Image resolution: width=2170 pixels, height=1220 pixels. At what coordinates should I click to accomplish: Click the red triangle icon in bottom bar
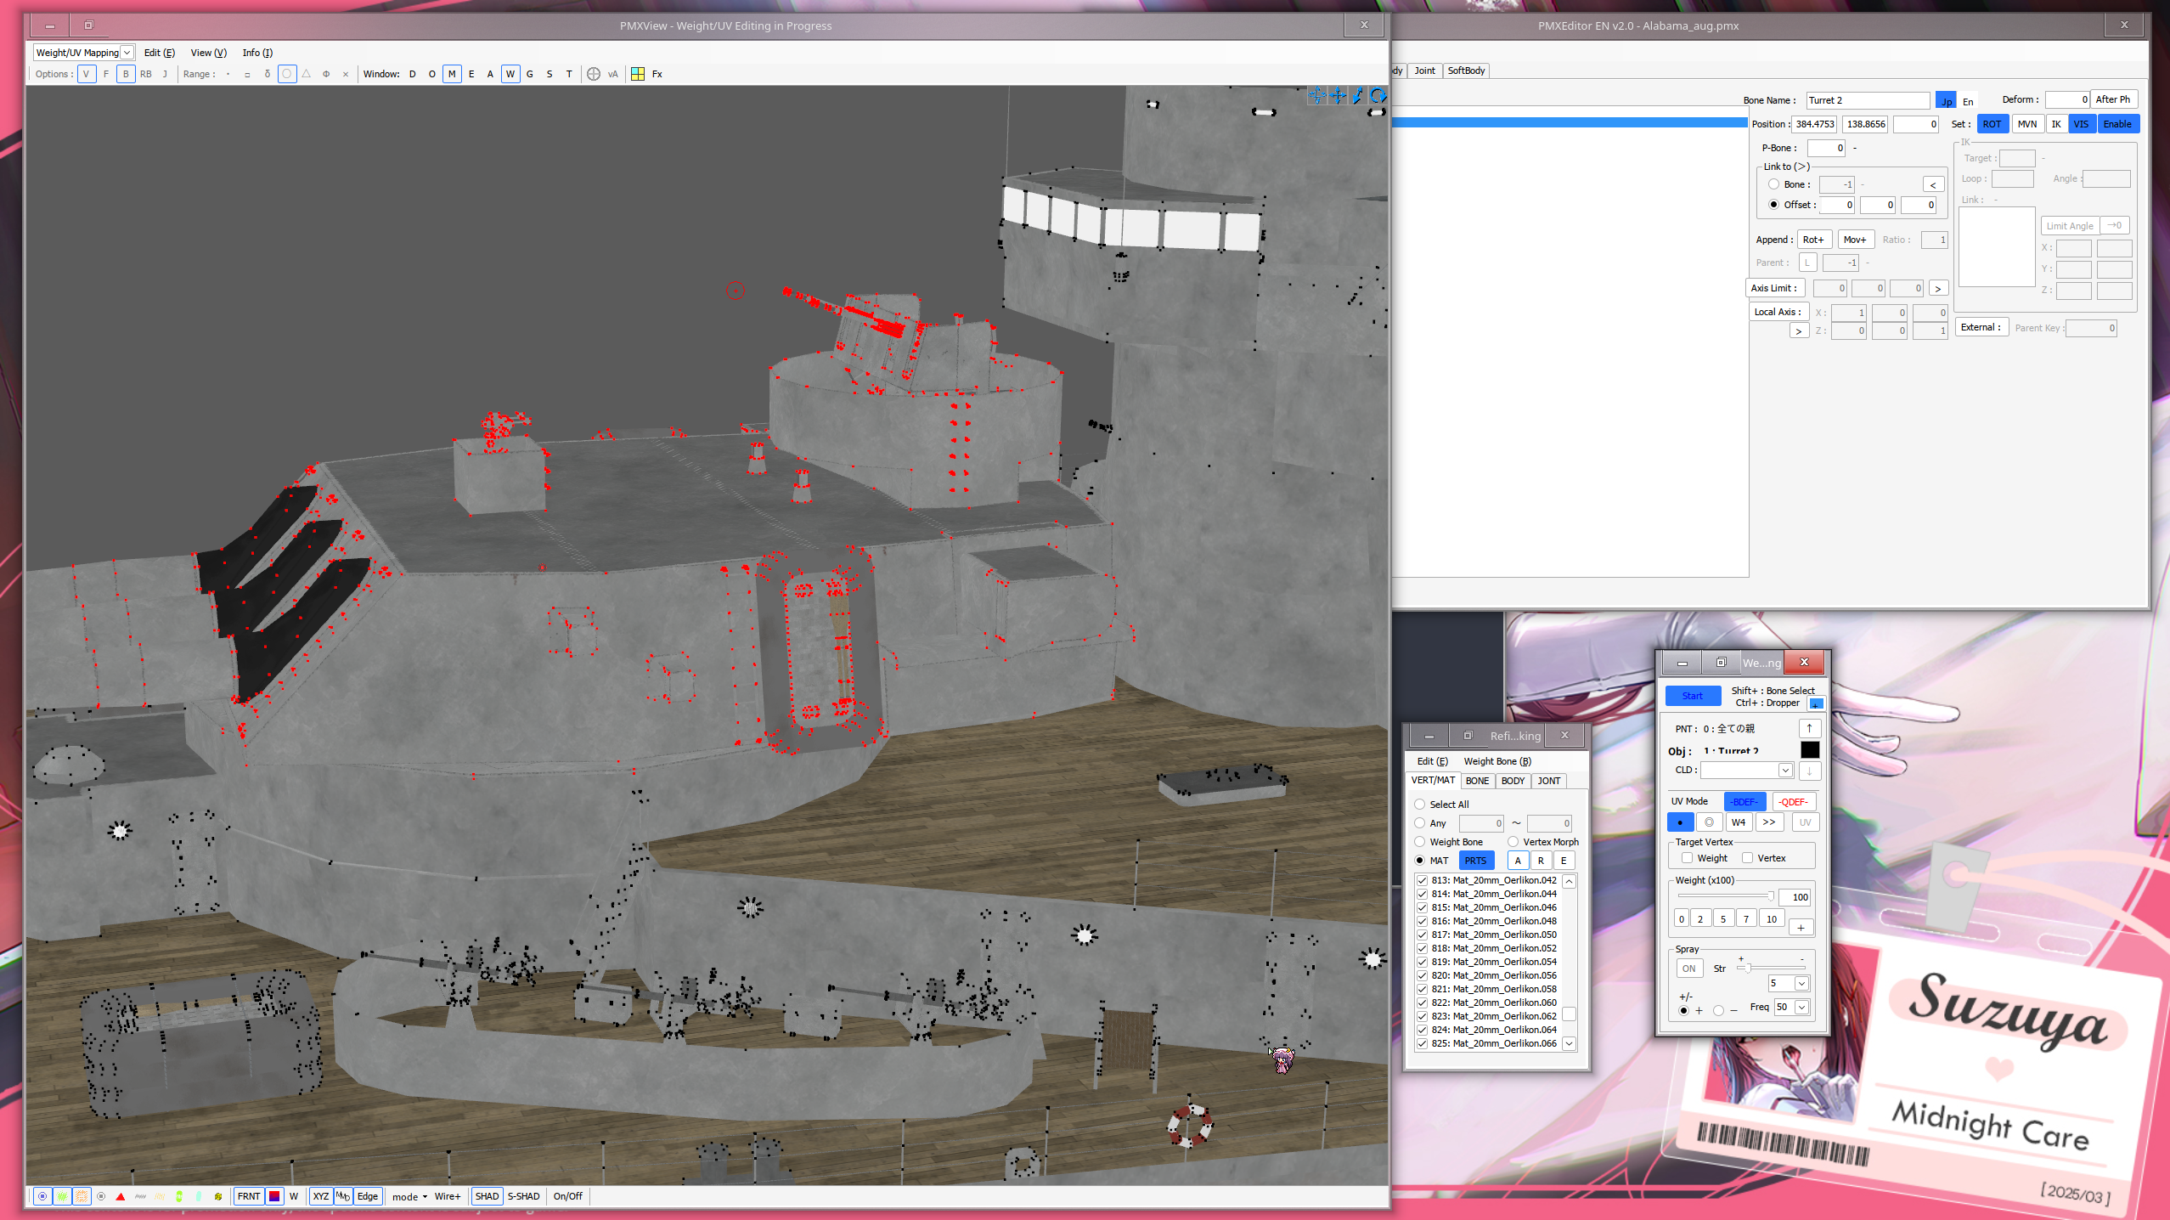pyautogui.click(x=121, y=1196)
